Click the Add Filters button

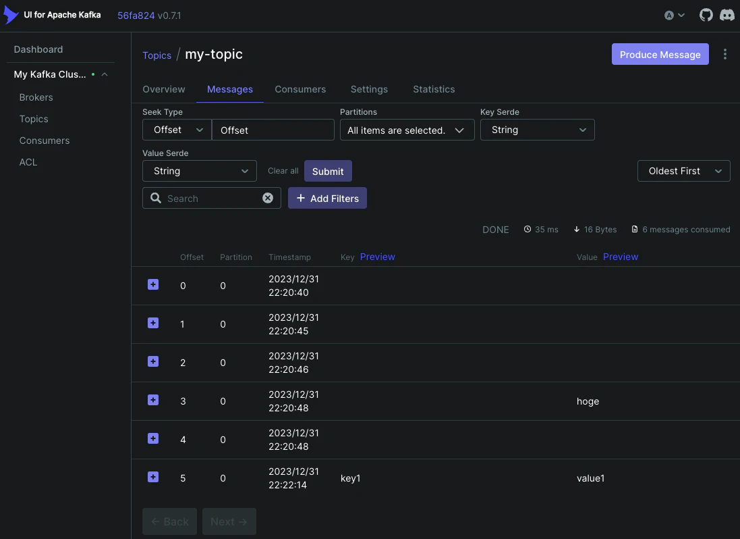(x=327, y=198)
